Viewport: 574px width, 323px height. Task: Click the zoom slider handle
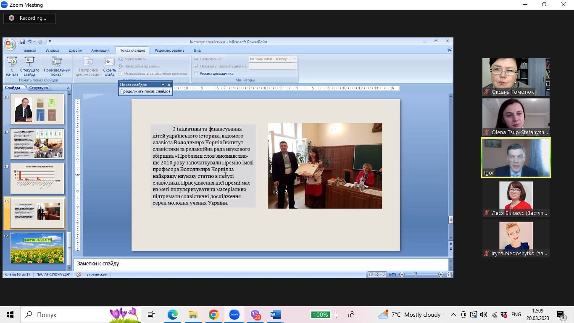(415, 274)
